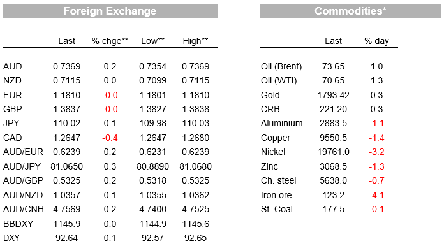This screenshot has width=444, height=246.
Task: Click the Nickel row label
Action: (273, 152)
